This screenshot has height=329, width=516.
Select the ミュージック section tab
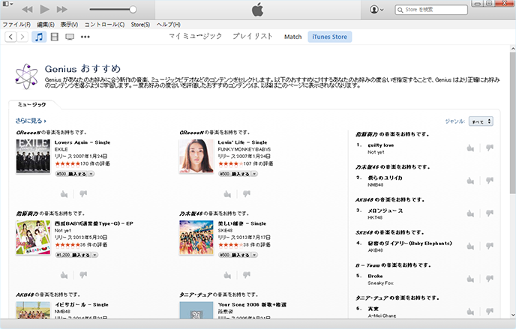coord(31,104)
